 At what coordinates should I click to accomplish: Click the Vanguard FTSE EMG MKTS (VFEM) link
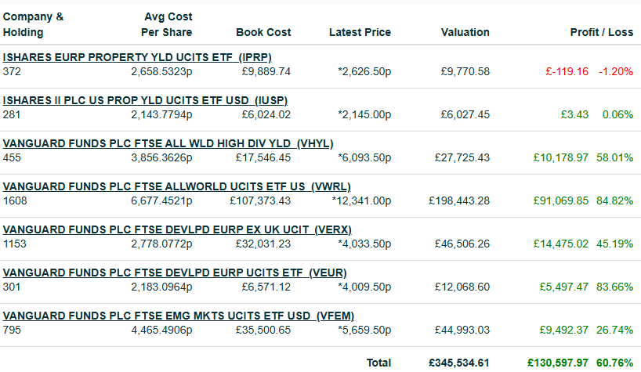tap(179, 316)
